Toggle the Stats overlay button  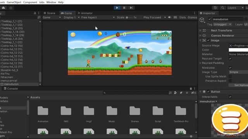point(183,17)
